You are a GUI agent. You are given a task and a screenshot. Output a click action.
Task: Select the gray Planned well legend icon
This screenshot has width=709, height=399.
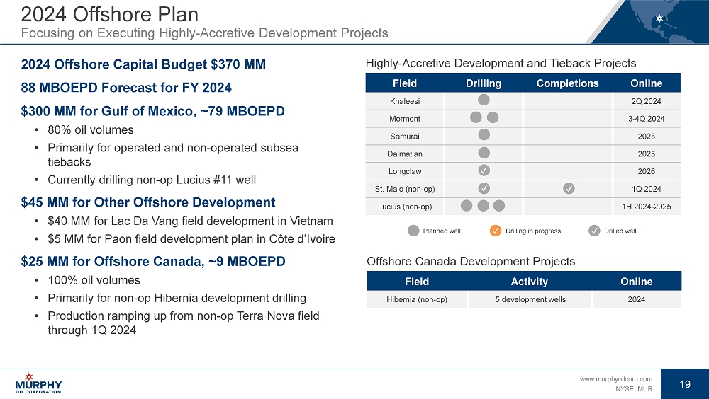(413, 231)
